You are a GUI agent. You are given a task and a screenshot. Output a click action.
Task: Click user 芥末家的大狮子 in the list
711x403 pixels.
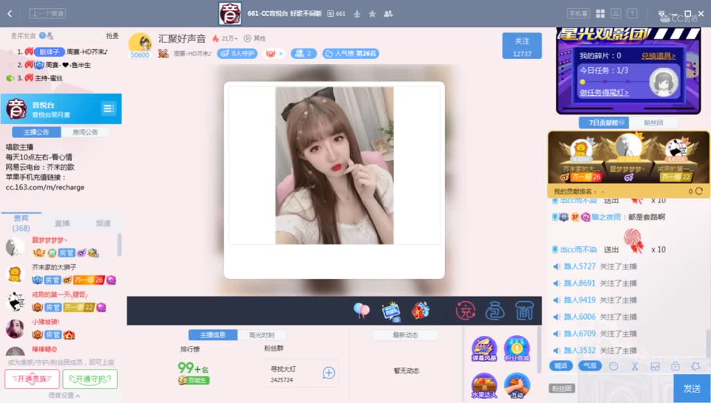tap(54, 268)
